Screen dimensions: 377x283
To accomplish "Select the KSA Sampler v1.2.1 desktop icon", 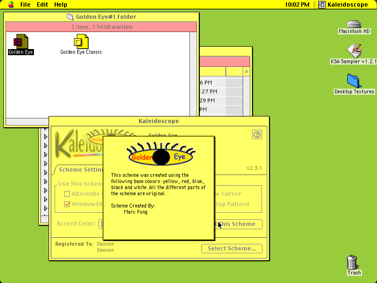I will pos(354,50).
